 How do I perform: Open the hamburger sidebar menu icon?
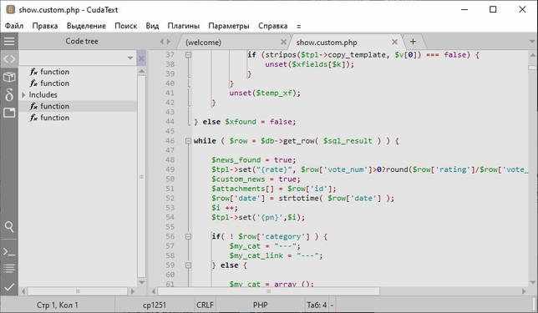[9, 42]
